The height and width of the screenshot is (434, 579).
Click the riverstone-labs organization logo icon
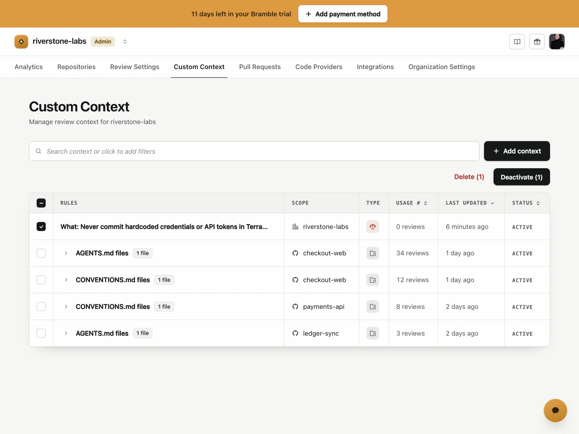point(21,42)
